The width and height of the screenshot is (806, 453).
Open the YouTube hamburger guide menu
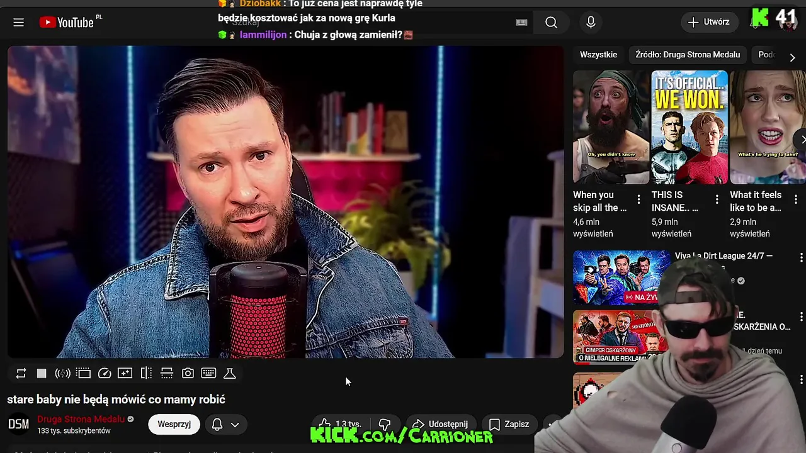tap(18, 23)
